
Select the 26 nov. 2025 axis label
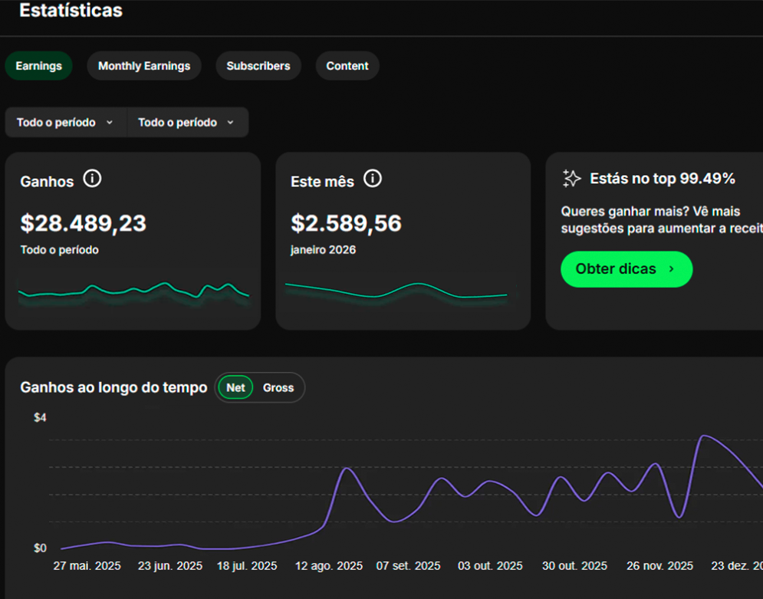(x=660, y=566)
